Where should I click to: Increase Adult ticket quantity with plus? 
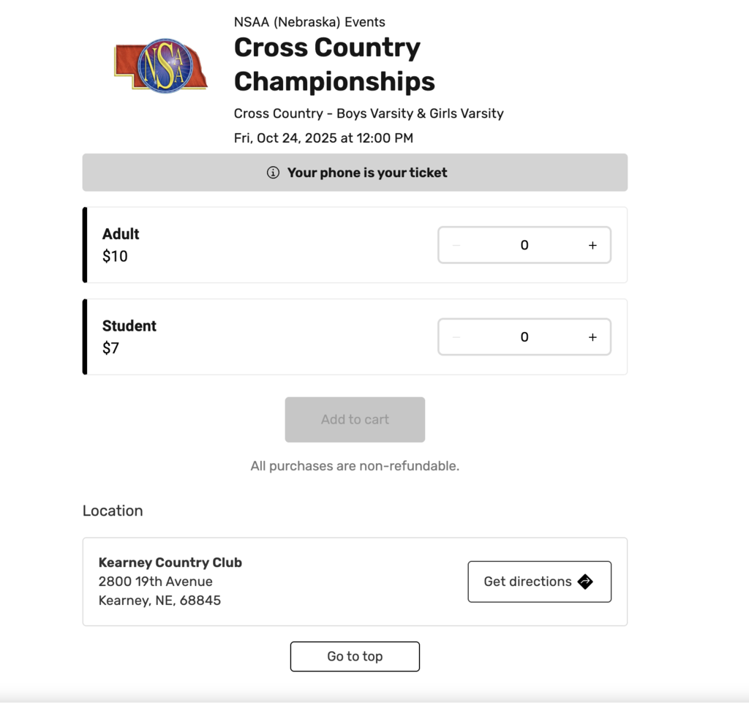click(x=592, y=245)
